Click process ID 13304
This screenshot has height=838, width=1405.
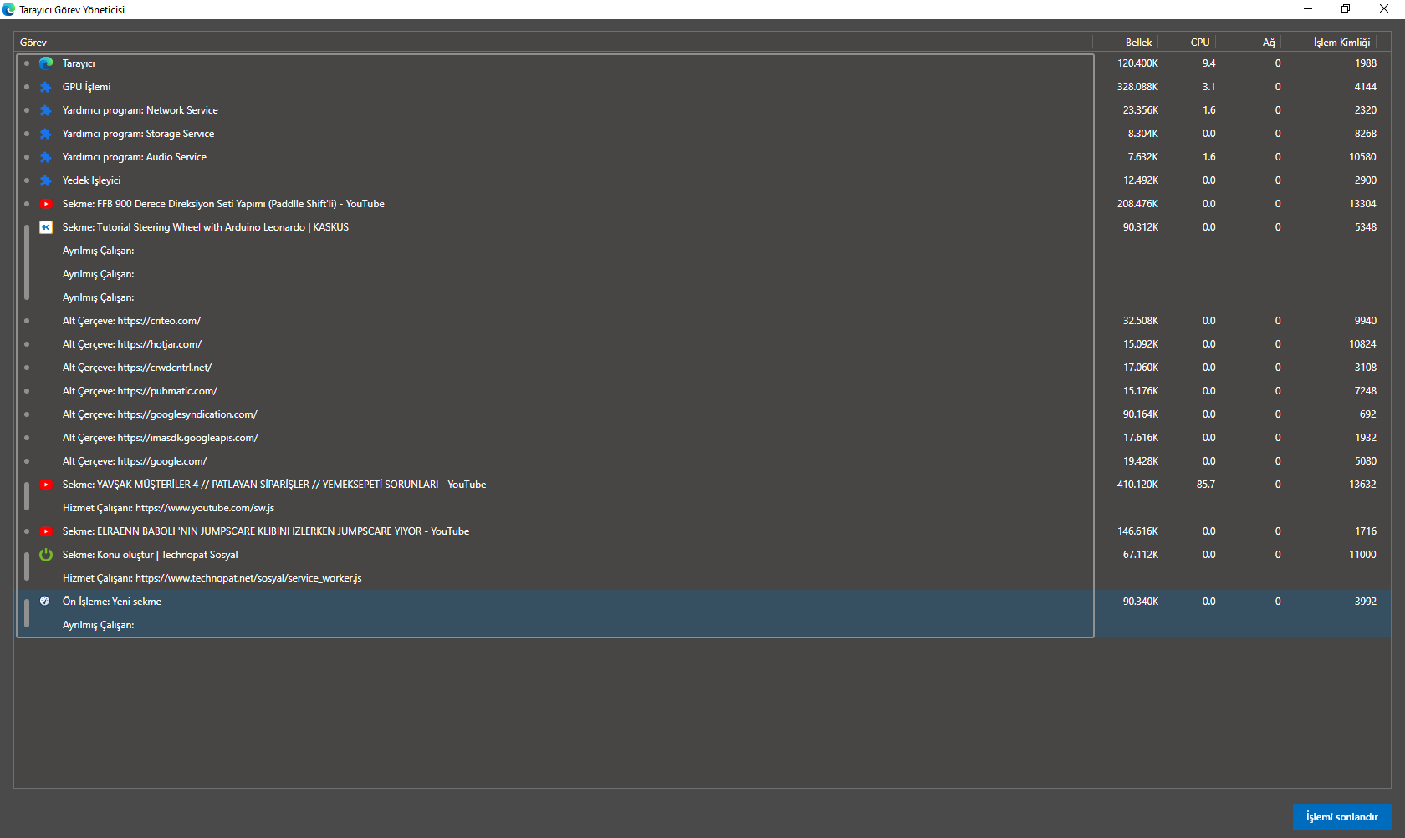coord(1362,204)
